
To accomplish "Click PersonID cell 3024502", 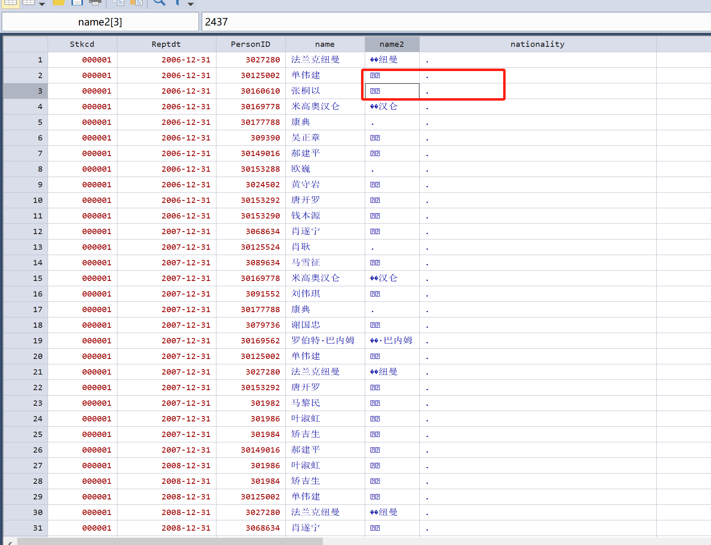I will [x=251, y=185].
